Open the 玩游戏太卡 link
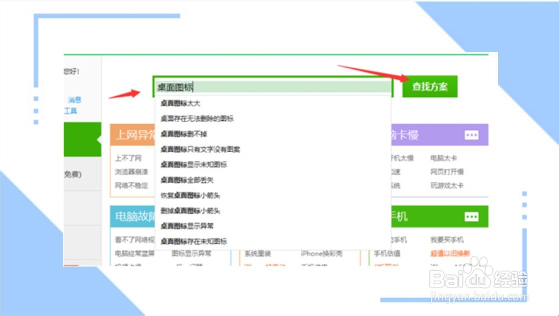Viewport: 559px width, 316px height. coord(447,186)
